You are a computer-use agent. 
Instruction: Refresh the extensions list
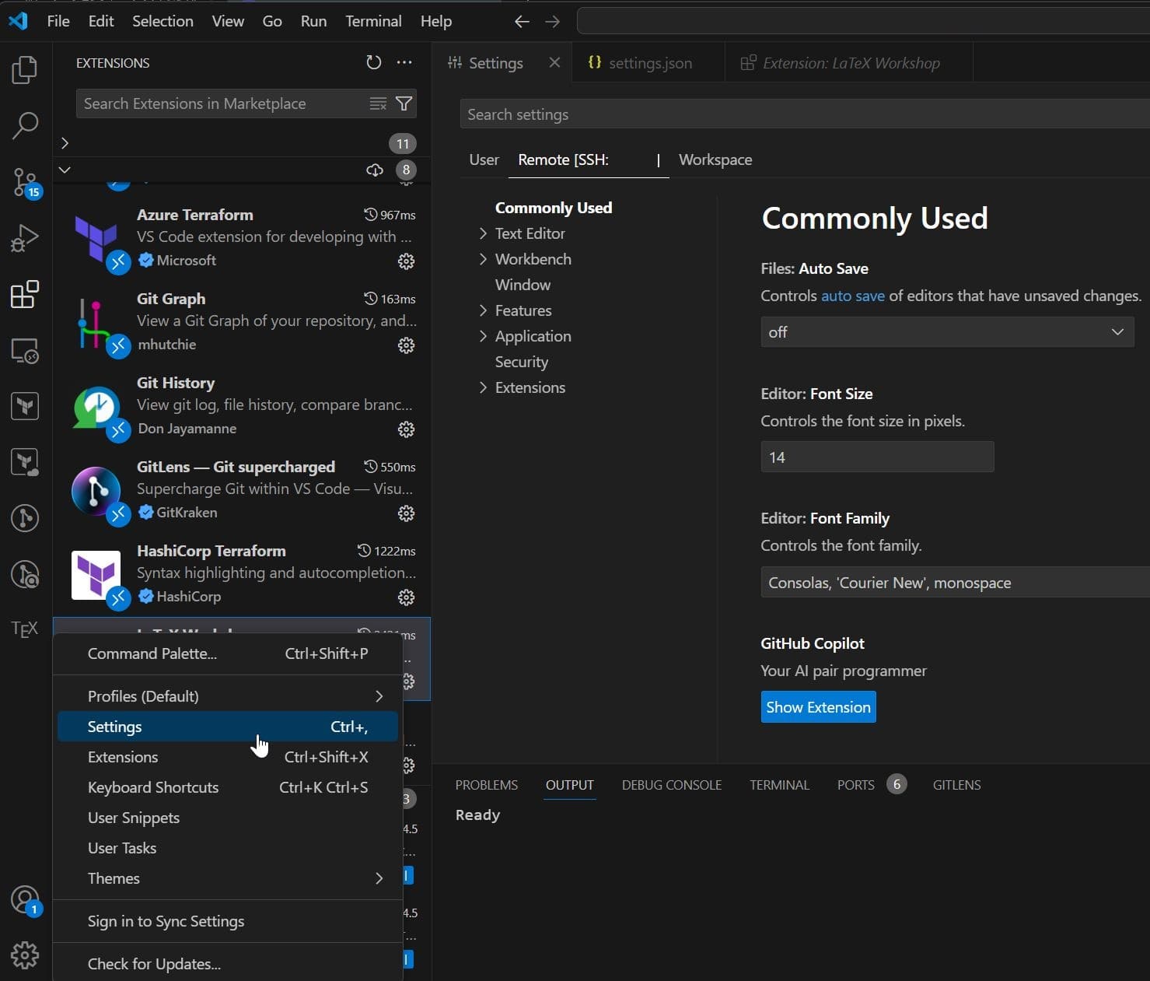coord(374,63)
